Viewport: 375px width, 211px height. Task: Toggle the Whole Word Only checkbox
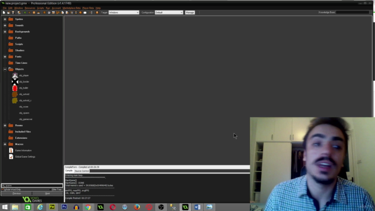point(3,189)
